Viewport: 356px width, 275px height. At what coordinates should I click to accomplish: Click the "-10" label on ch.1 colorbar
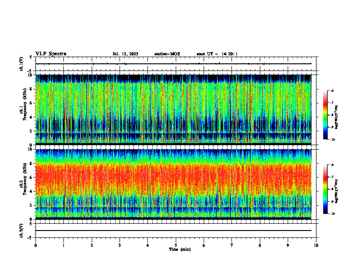pos(332,140)
